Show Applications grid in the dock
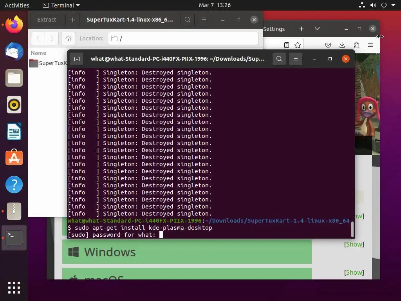401x301 pixels. click(x=14, y=287)
